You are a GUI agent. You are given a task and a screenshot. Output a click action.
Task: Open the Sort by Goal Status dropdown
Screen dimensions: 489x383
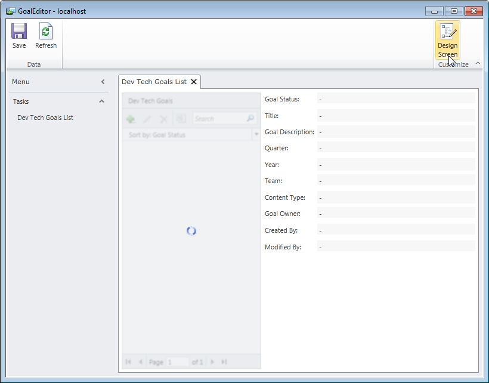point(256,135)
